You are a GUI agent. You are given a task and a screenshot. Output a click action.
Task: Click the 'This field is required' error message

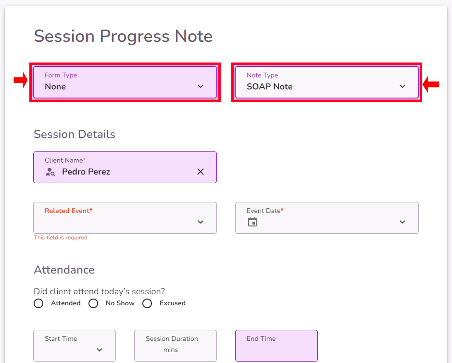61,238
